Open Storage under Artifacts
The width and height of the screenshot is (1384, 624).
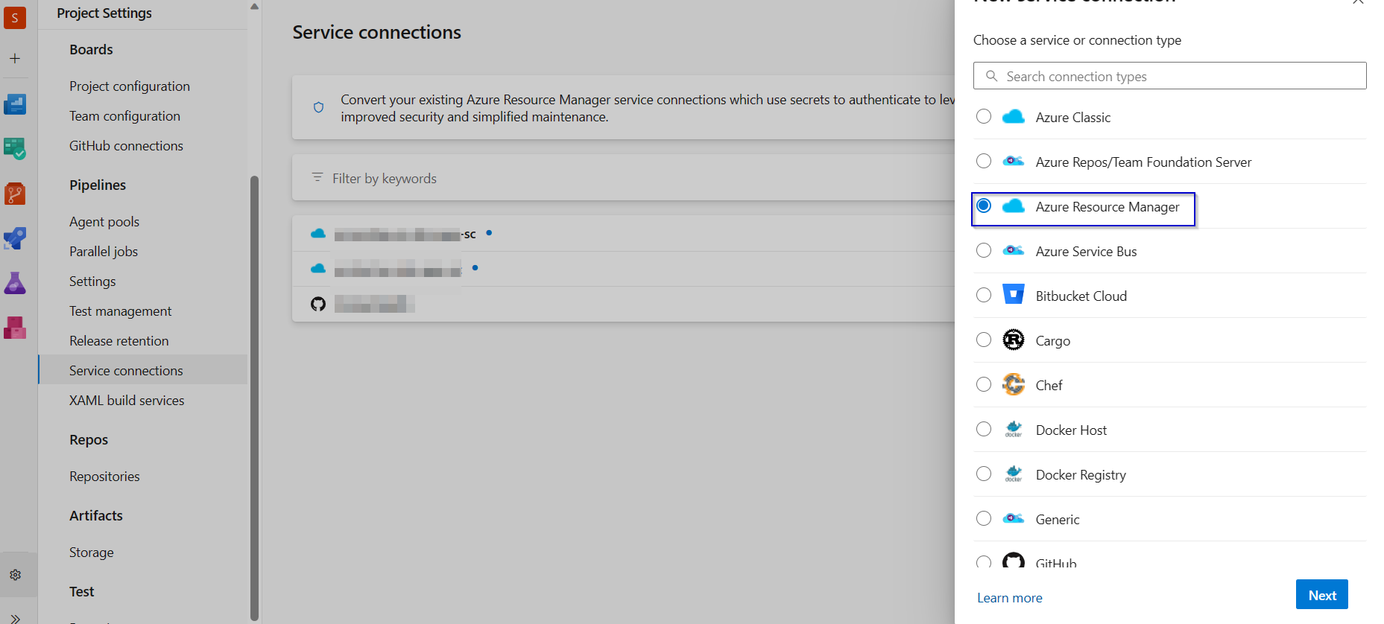tap(92, 553)
